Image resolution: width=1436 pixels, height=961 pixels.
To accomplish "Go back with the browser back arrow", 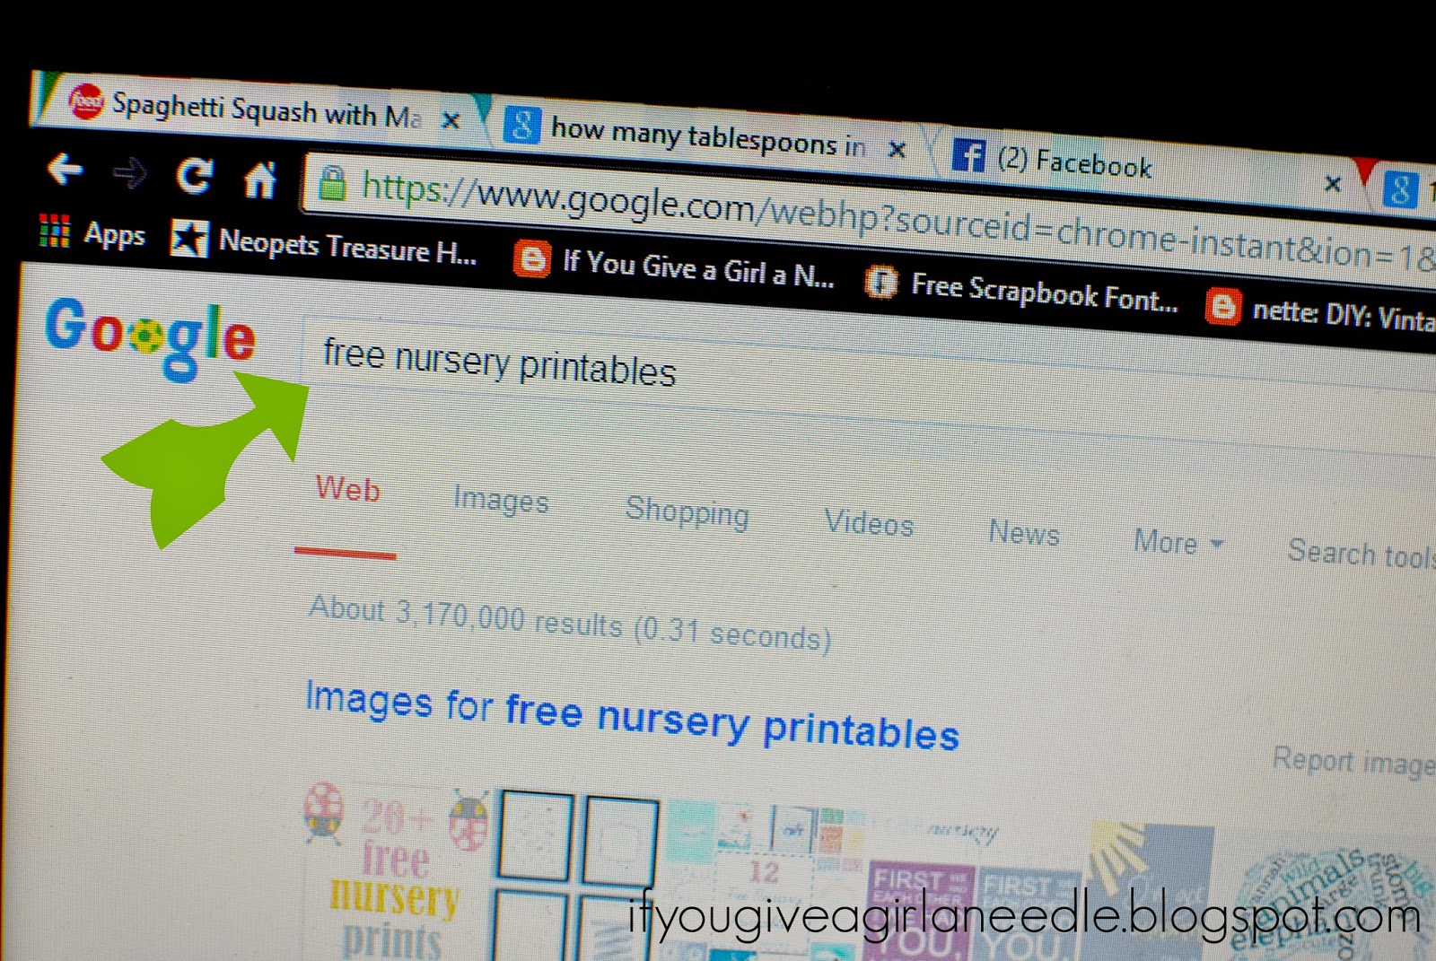I will 65,169.
